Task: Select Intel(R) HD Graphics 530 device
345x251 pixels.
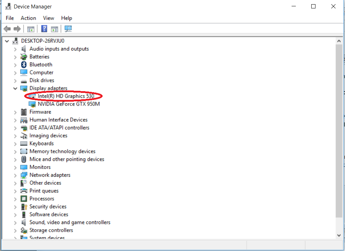Action: tap(66, 96)
